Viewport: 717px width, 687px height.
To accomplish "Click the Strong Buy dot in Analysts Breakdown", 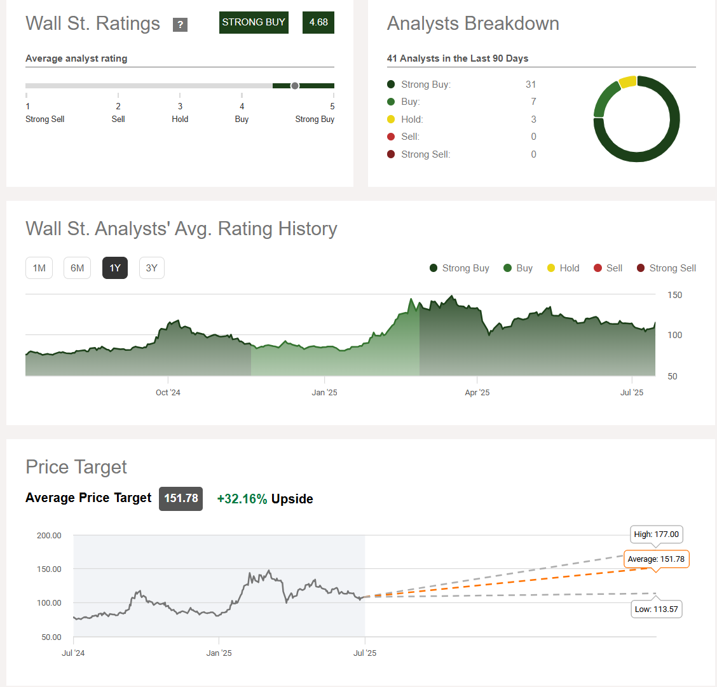I will pyautogui.click(x=391, y=84).
